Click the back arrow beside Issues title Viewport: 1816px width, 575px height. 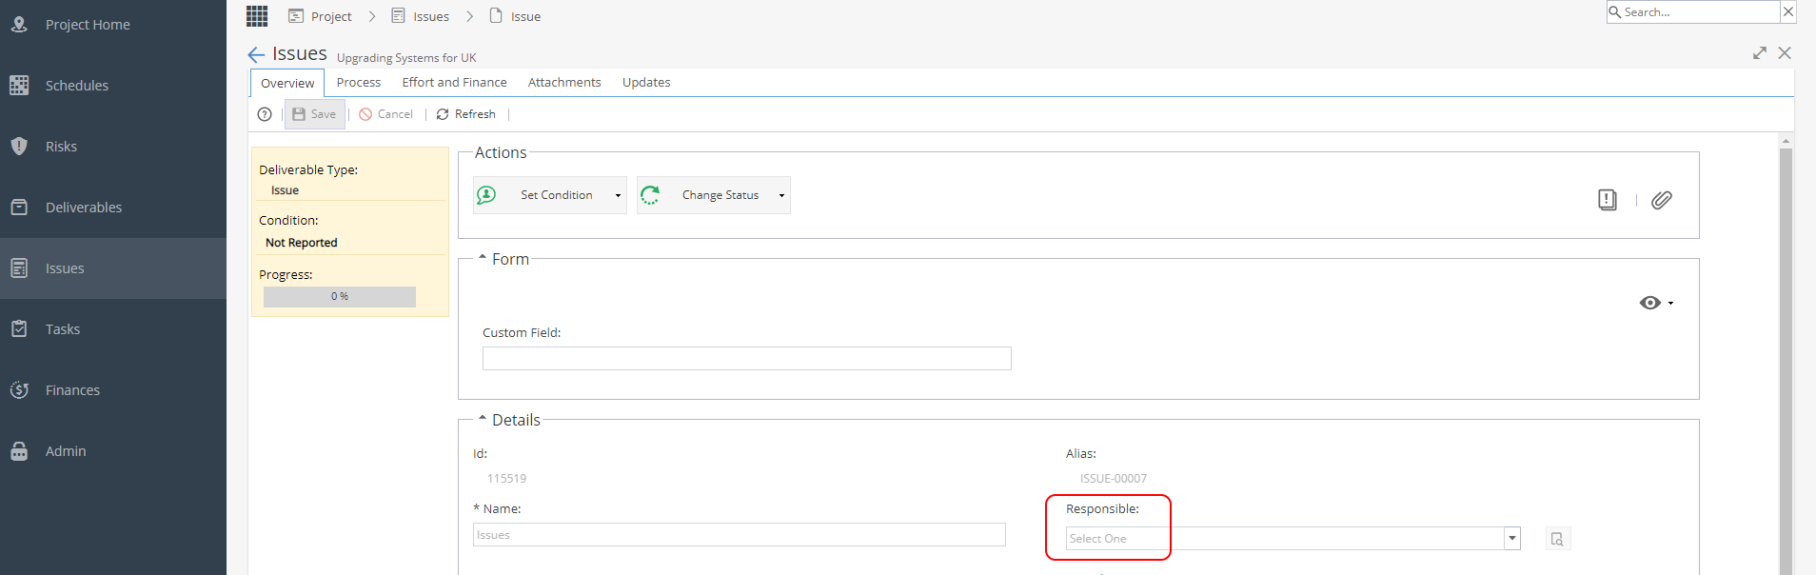[256, 55]
